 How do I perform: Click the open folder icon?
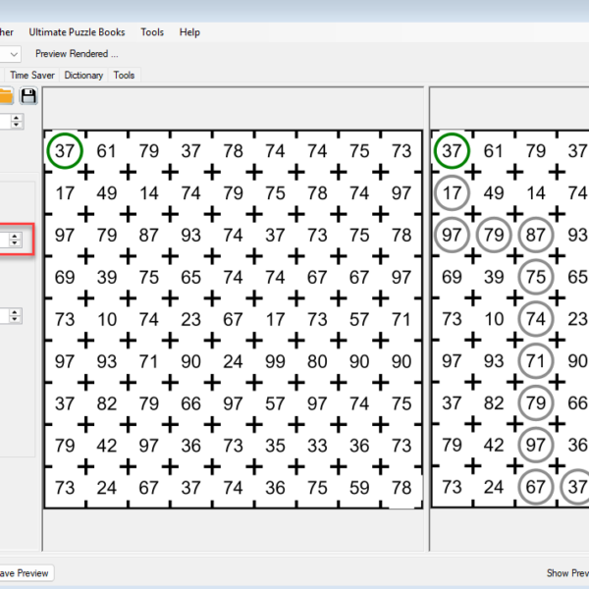[x=6, y=95]
